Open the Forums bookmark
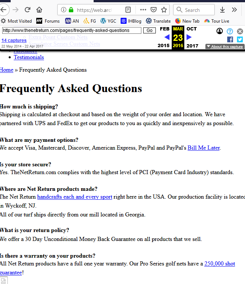This screenshot has width=245, height=284. (x=48, y=21)
